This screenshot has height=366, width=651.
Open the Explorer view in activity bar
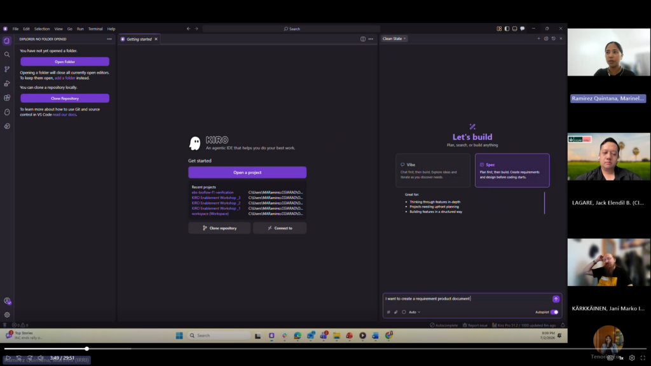(x=6, y=41)
